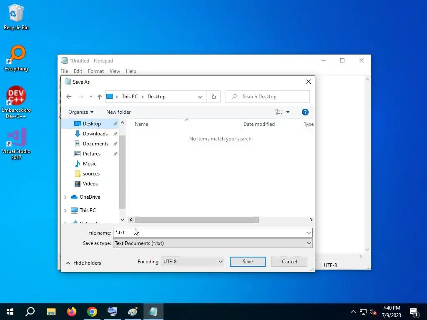
Task: Click the file list scroll right arrow
Action: tap(311, 220)
